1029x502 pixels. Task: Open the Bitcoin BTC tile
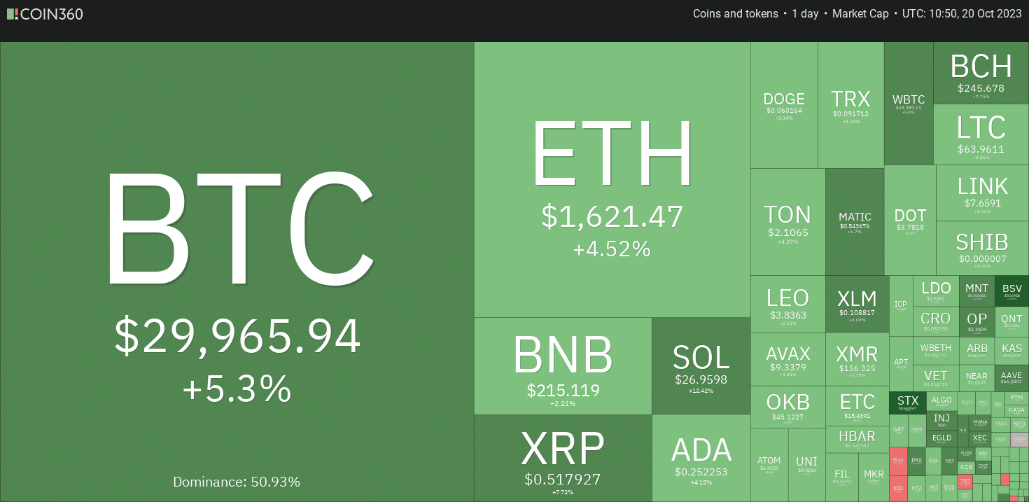(237, 272)
